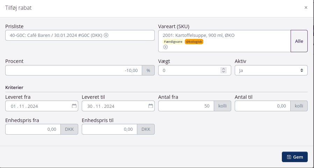Click the Økologisk tag badge
The width and height of the screenshot is (314, 168).
pos(194,41)
